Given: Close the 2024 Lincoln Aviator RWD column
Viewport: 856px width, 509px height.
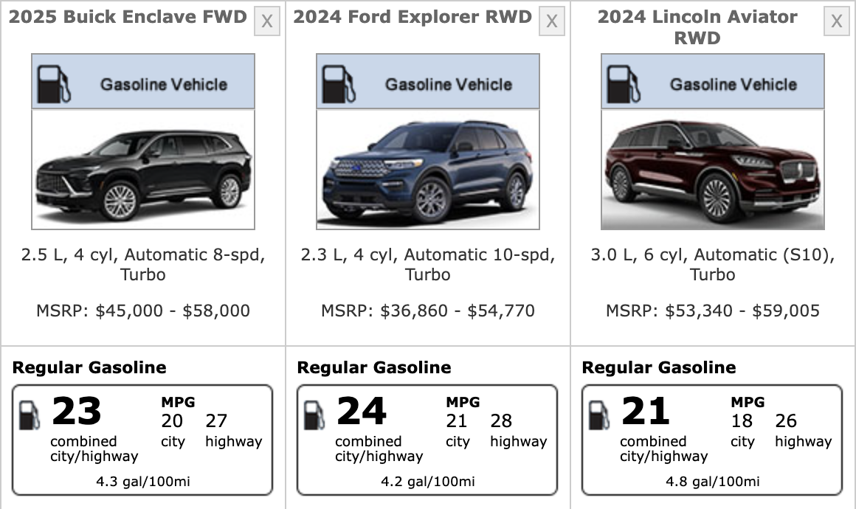Looking at the screenshot, I should click(836, 22).
